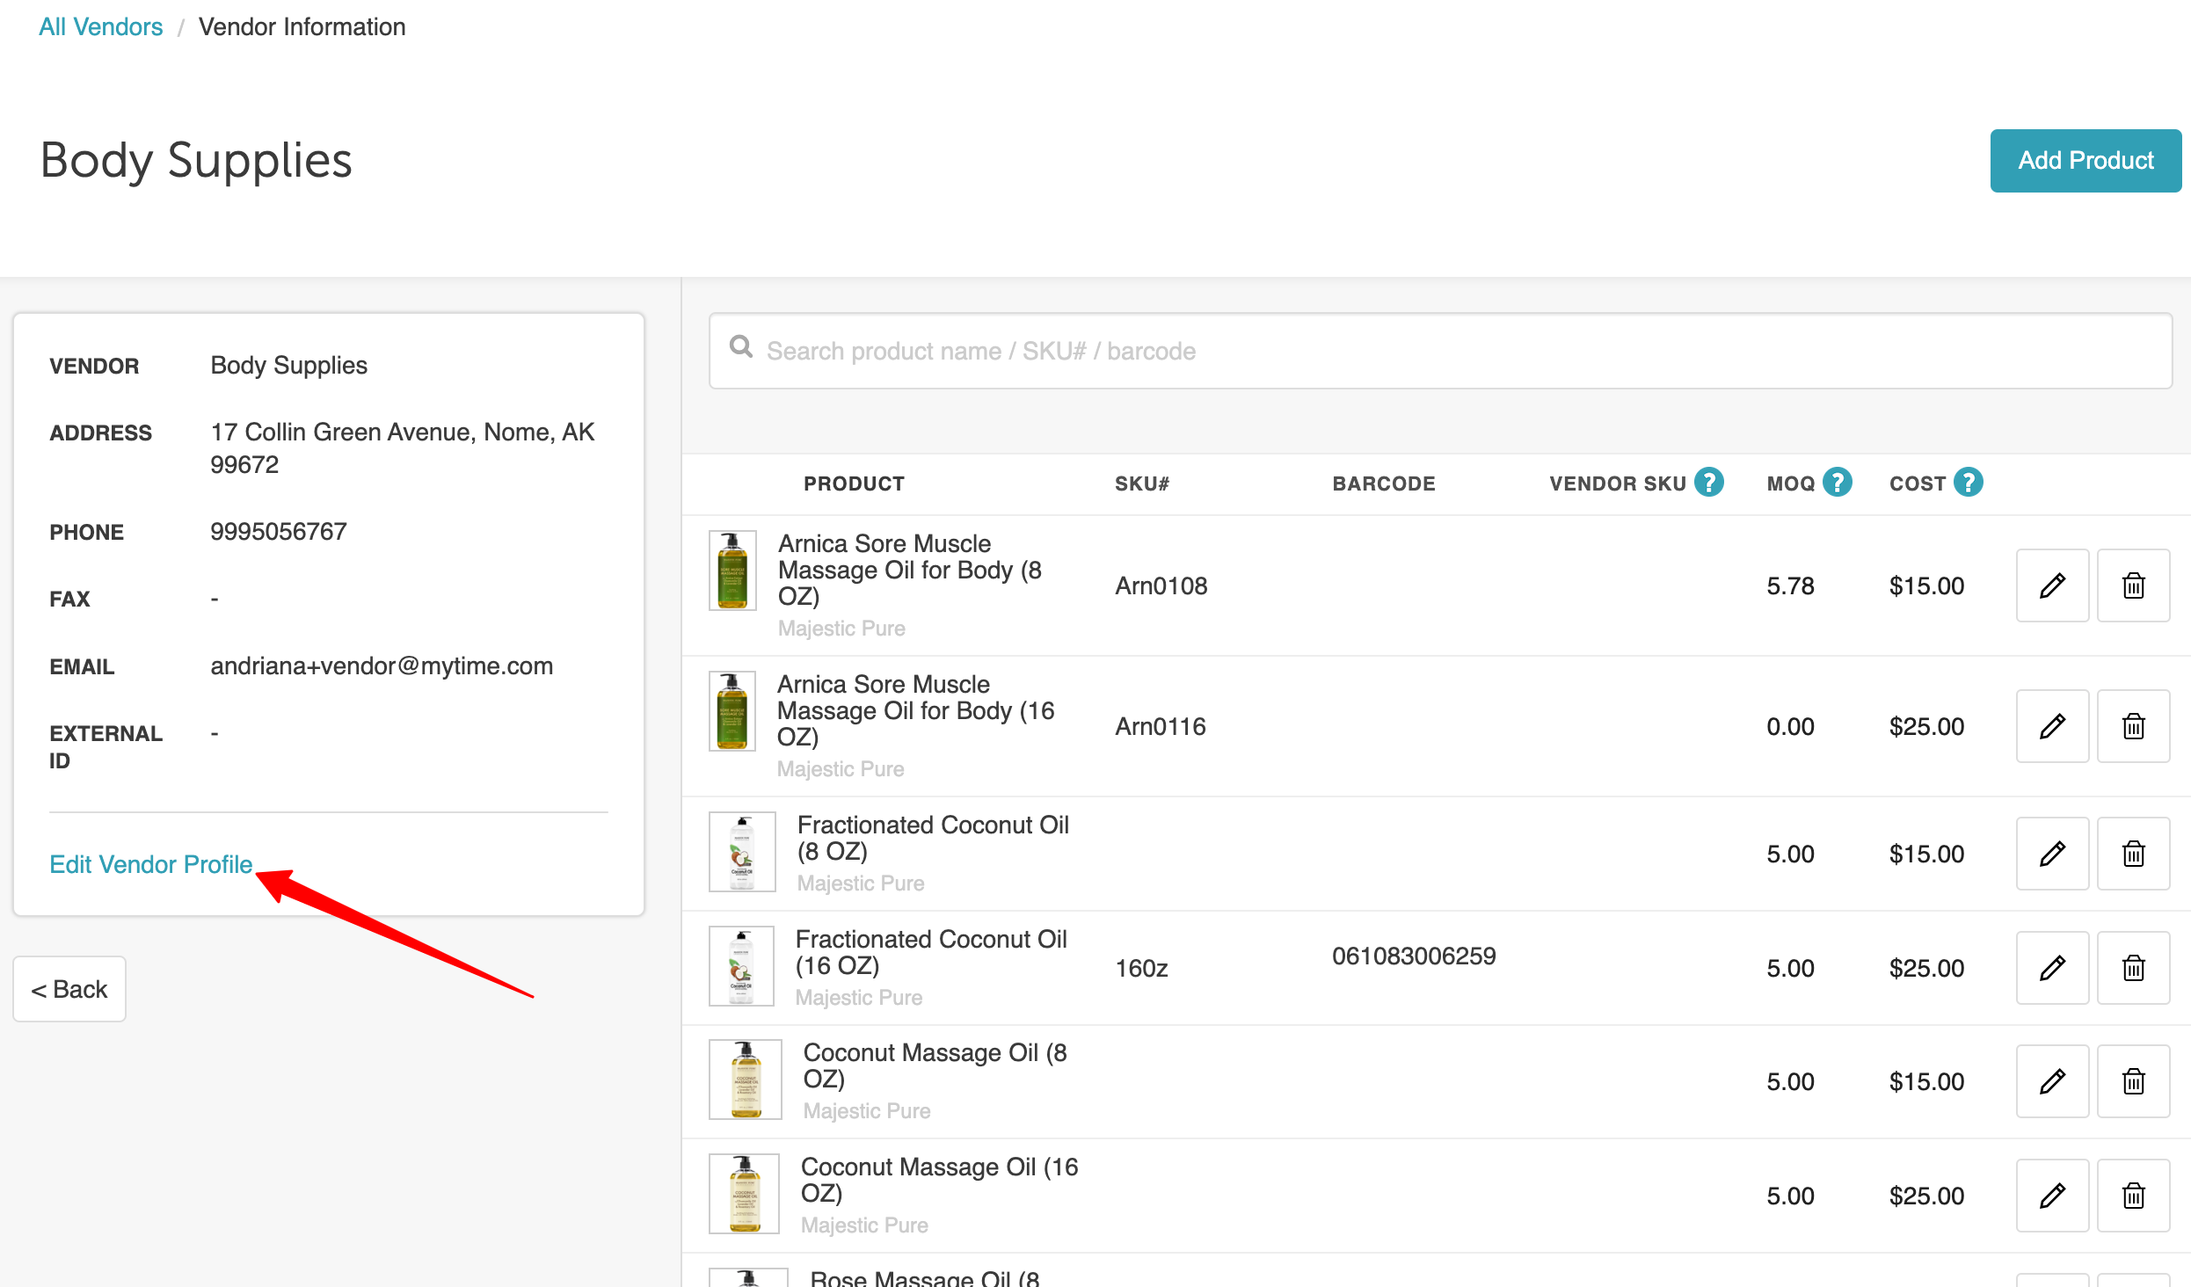This screenshot has width=2191, height=1287.
Task: Click the Cost help icon
Action: [1968, 483]
